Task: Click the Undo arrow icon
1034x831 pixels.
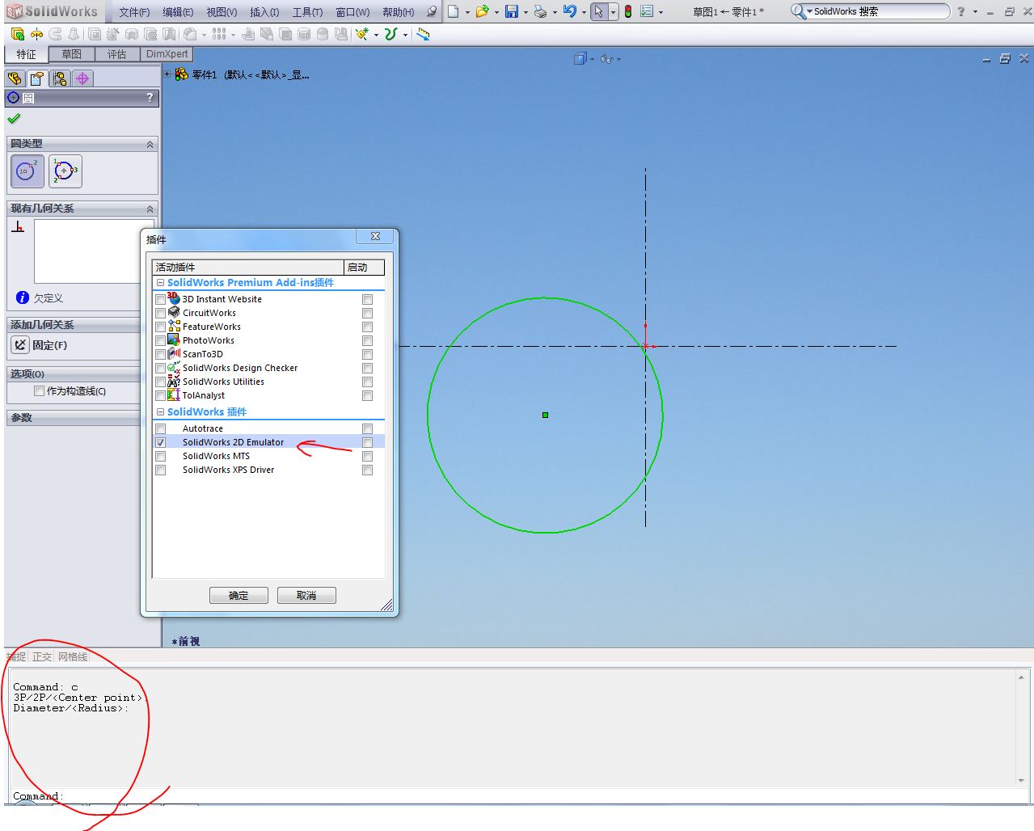Action: 570,11
